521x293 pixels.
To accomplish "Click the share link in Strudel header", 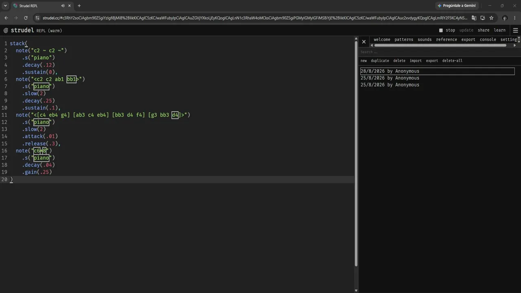I will pos(484,30).
